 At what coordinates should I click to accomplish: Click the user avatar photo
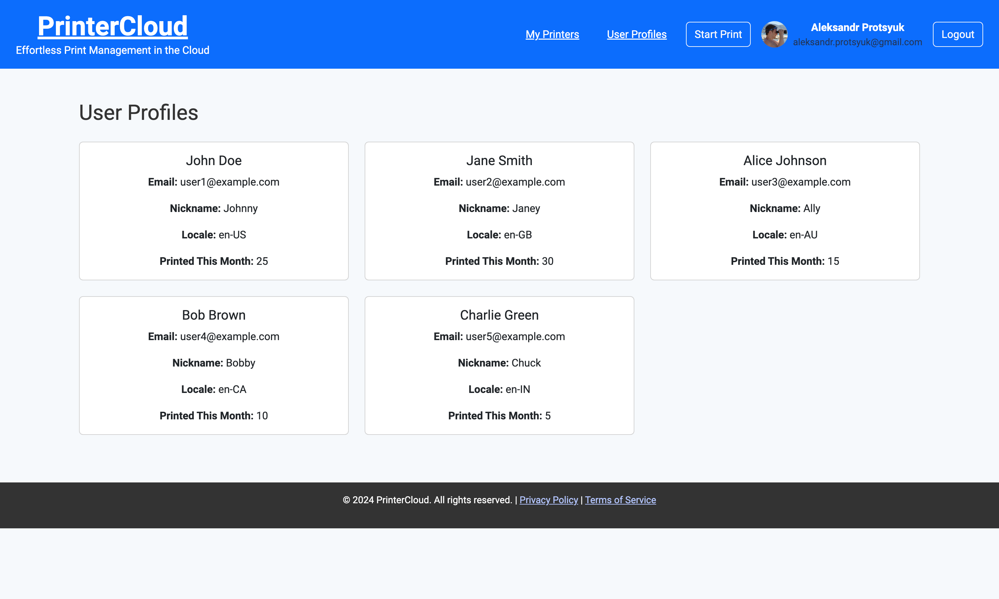click(x=774, y=34)
